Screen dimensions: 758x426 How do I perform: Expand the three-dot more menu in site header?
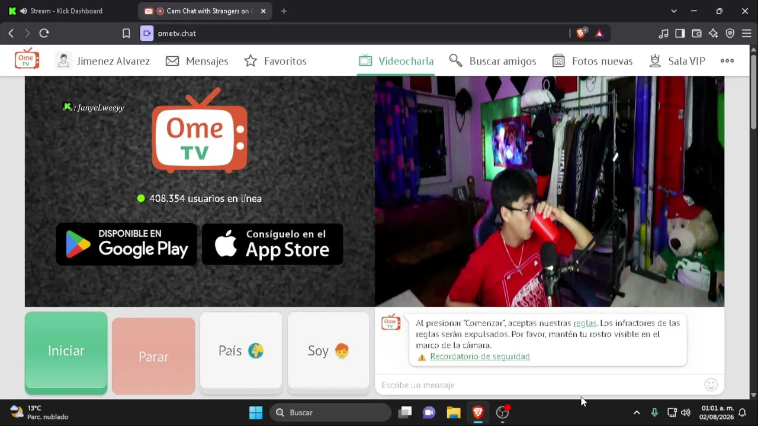click(x=727, y=61)
